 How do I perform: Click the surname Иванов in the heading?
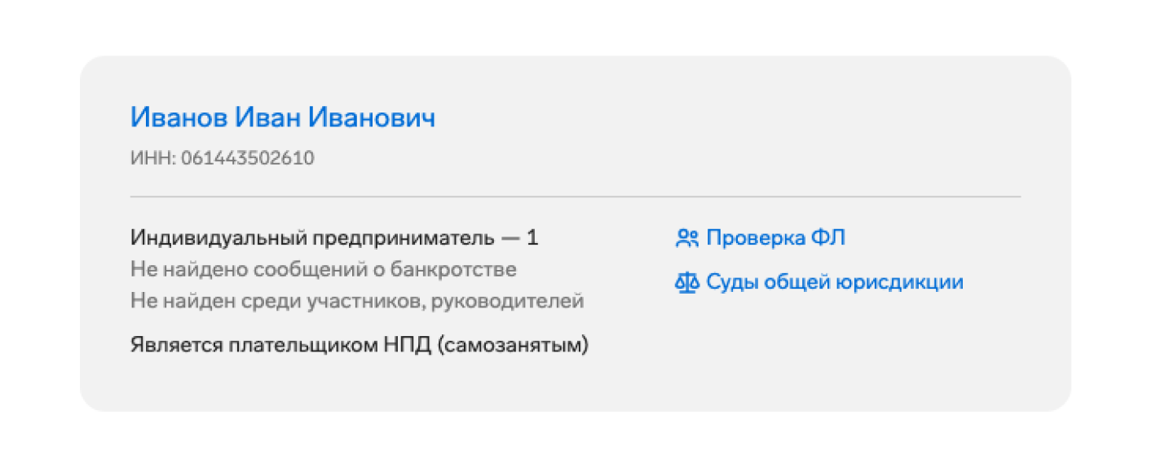(x=179, y=118)
